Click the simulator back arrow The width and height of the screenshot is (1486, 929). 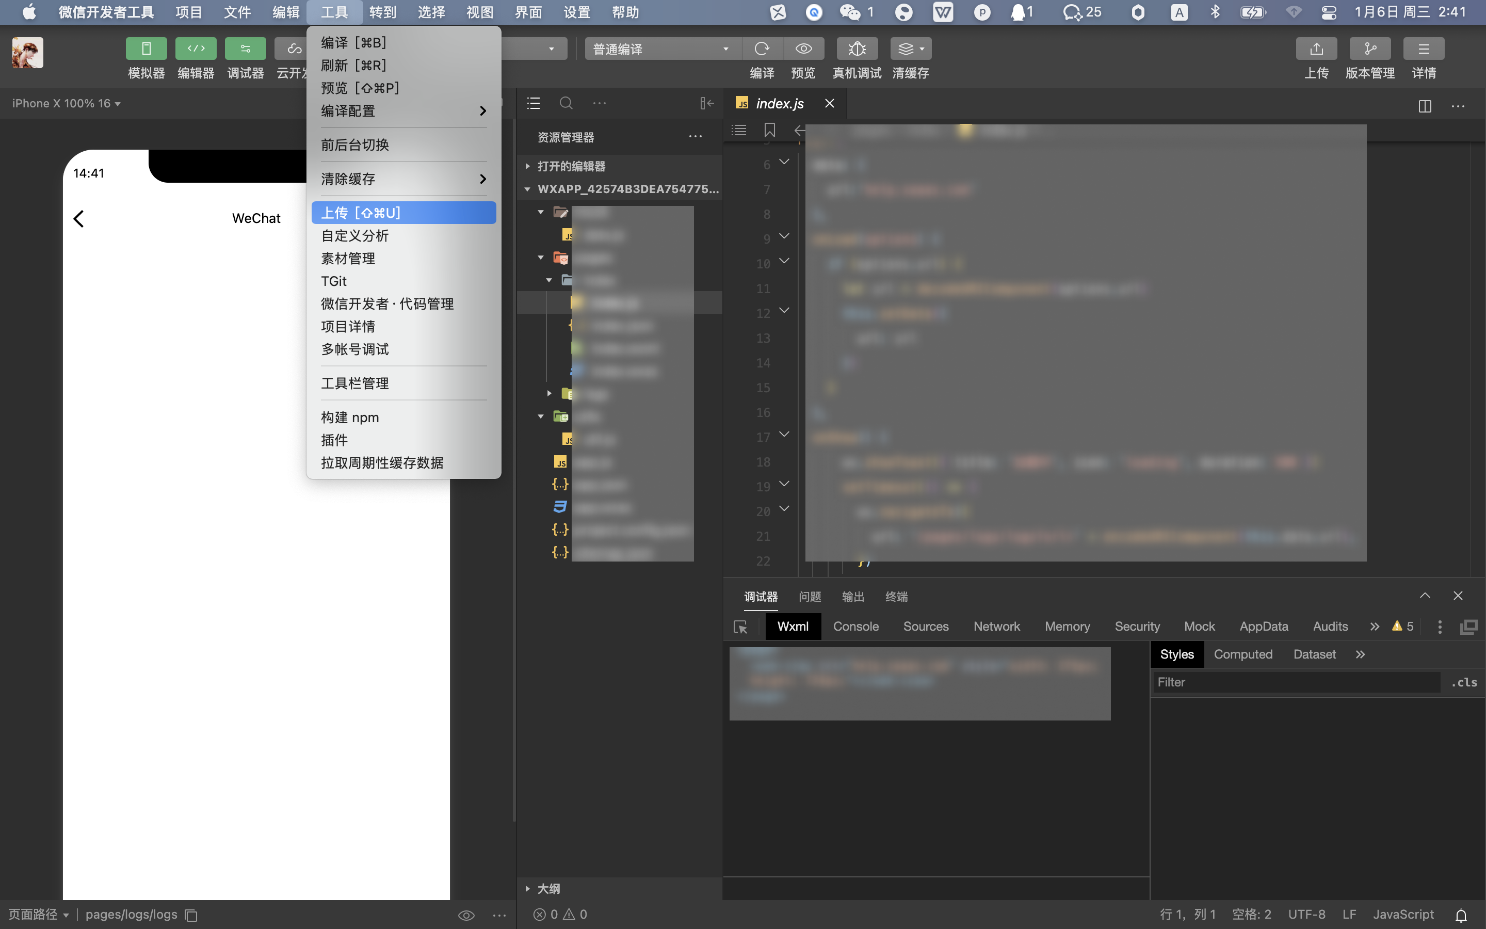click(78, 218)
